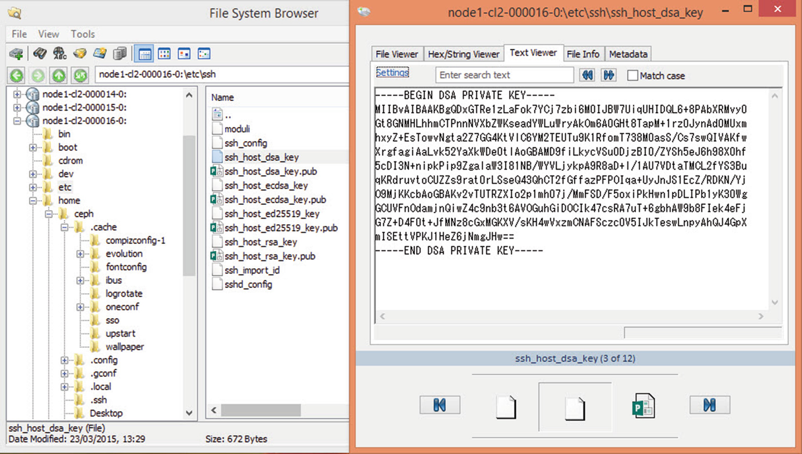
Task: Switch file list to the fourth view-mode icon
Action: pos(204,54)
